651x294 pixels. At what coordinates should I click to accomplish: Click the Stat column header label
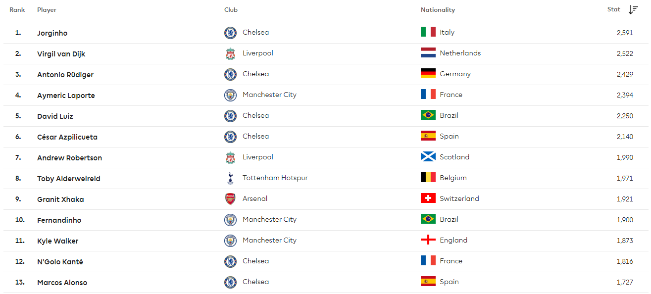pos(614,9)
